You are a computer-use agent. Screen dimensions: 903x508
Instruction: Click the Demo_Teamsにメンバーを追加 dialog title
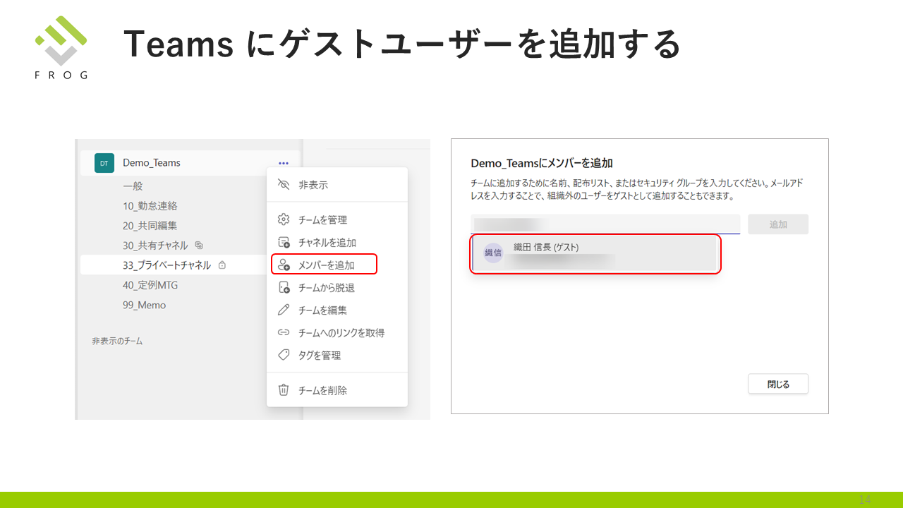542,163
